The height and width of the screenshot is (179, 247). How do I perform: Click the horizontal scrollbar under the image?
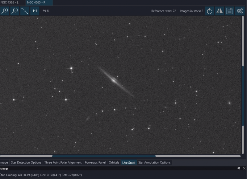tap(120, 156)
